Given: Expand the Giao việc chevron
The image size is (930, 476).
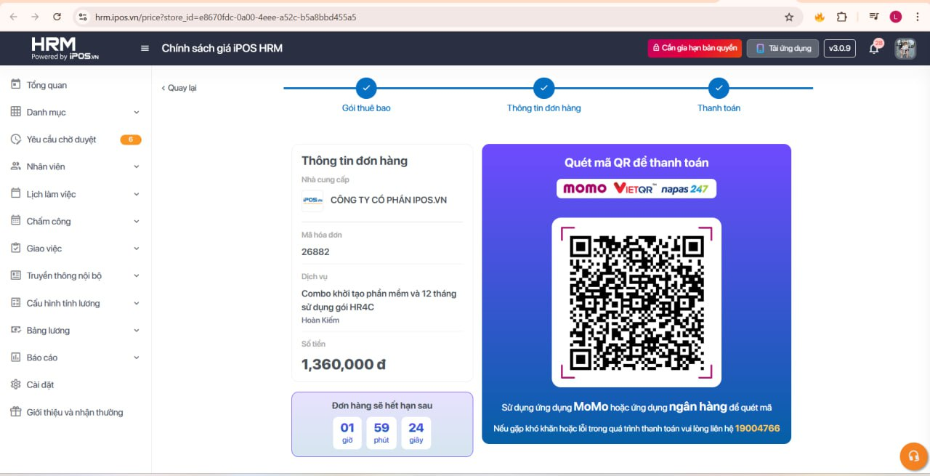Looking at the screenshot, I should [137, 249].
